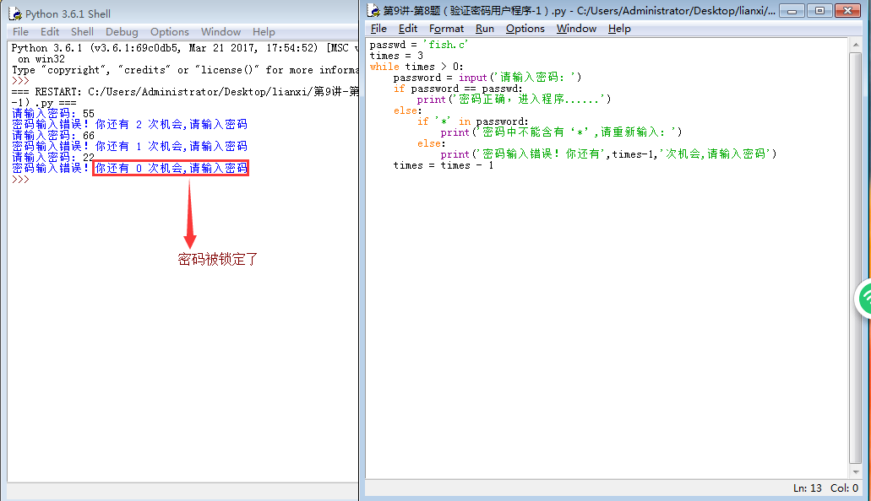Click the Python Shell window title icon
The width and height of the screenshot is (871, 501).
(14, 13)
